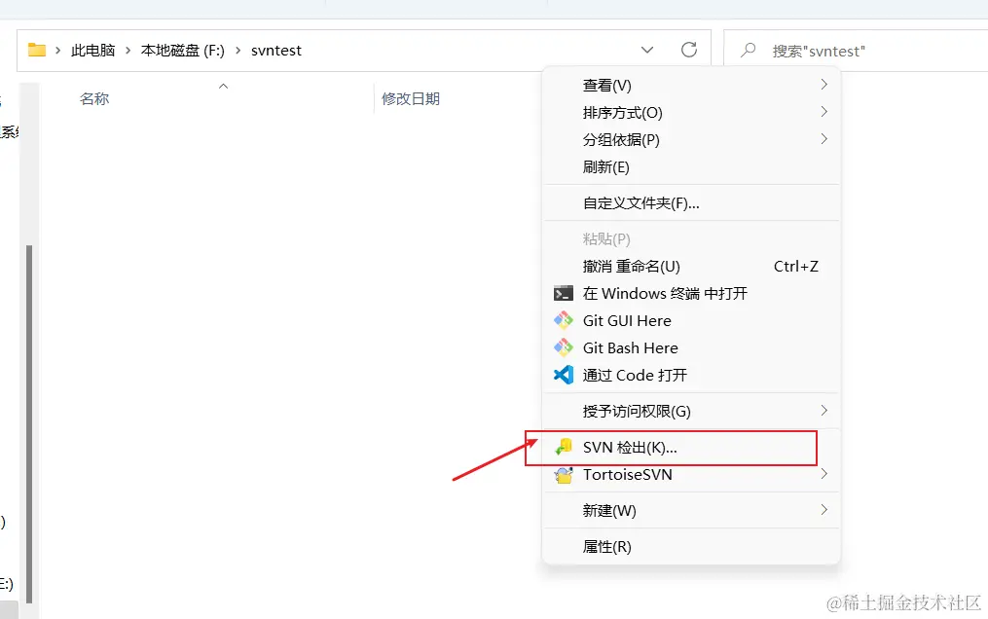Select 查看(V) menu entry
Viewport: 988px width, 619px height.
pyautogui.click(x=691, y=85)
